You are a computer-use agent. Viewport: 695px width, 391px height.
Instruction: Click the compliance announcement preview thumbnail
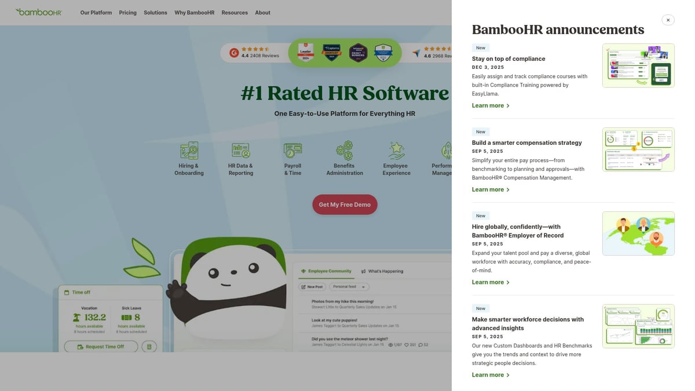pos(638,65)
